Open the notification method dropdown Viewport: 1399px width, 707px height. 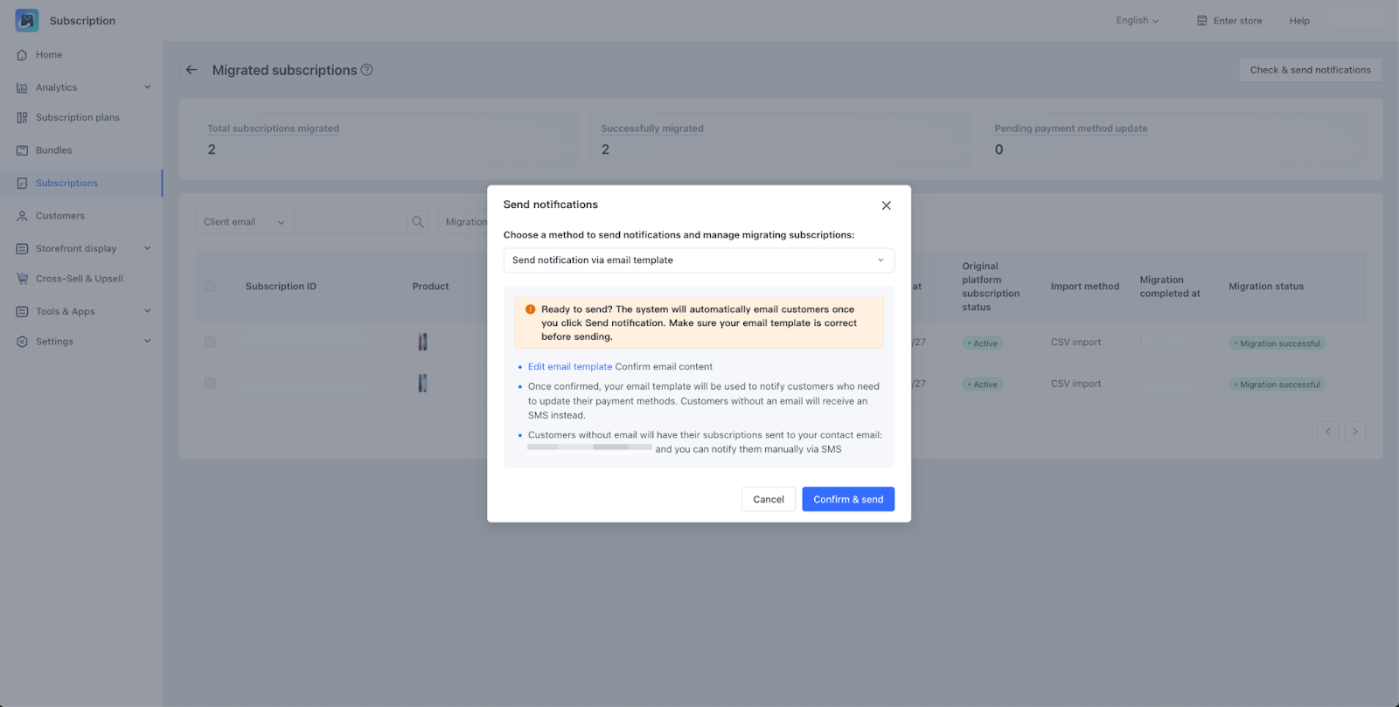point(699,260)
